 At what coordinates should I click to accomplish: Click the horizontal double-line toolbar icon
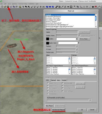pyautogui.click(x=84, y=7)
